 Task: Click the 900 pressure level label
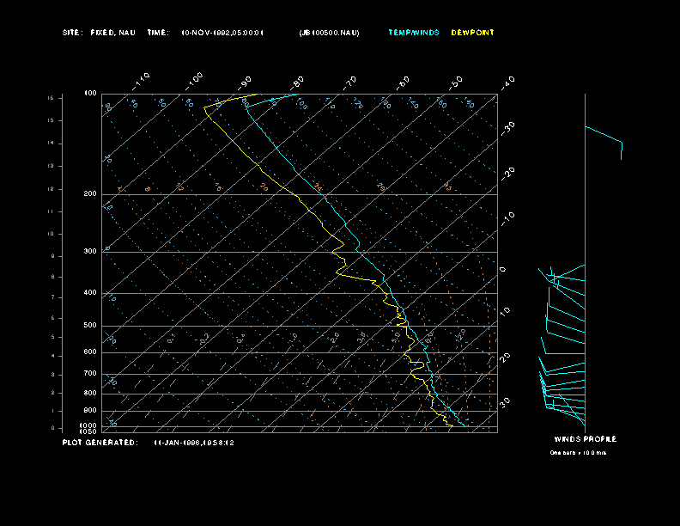pyautogui.click(x=89, y=411)
